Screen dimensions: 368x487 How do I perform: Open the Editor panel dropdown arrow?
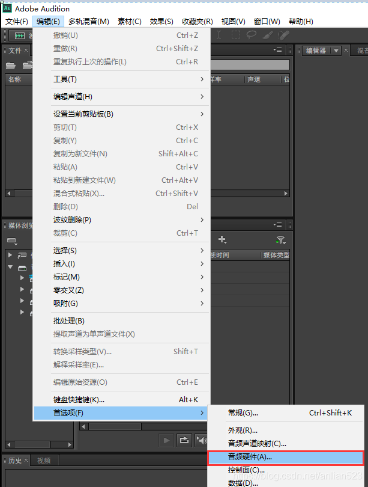tap(336, 51)
